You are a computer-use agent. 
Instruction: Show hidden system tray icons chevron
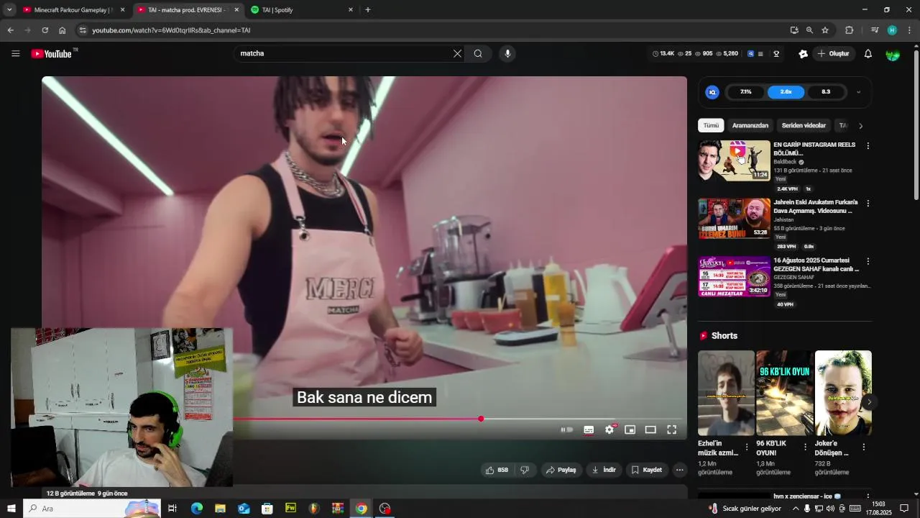coord(795,509)
